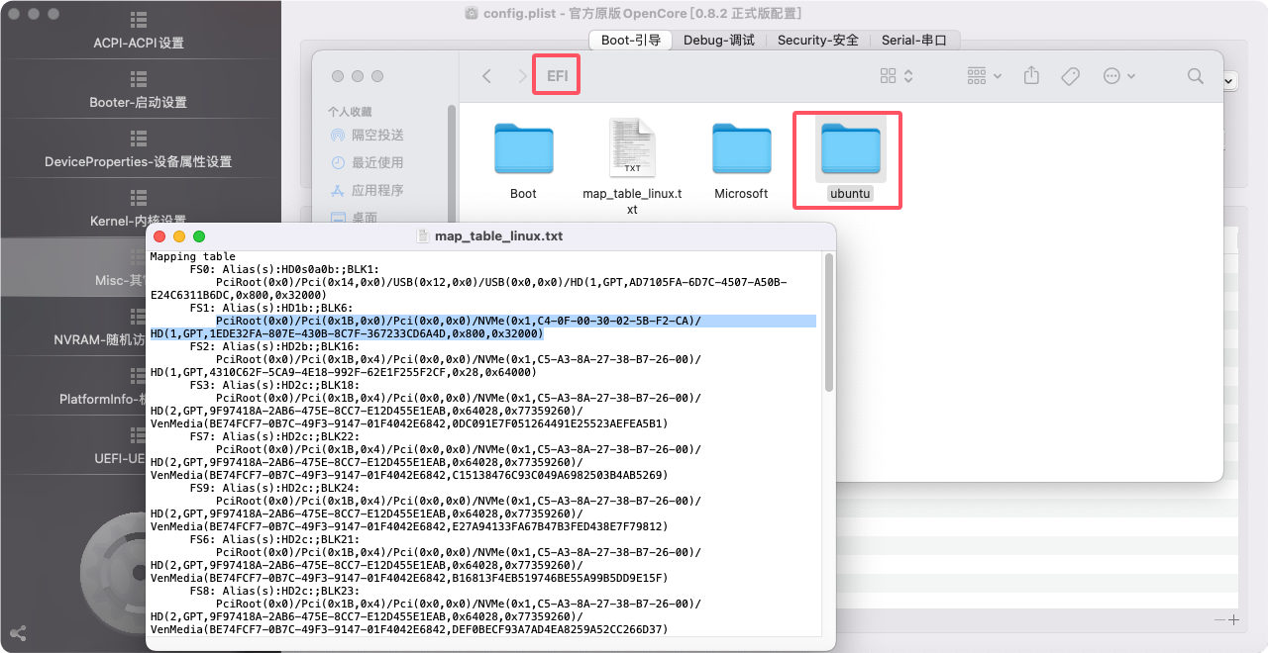Click the text editor vertical scrollbar
The image size is (1268, 653).
tap(829, 322)
